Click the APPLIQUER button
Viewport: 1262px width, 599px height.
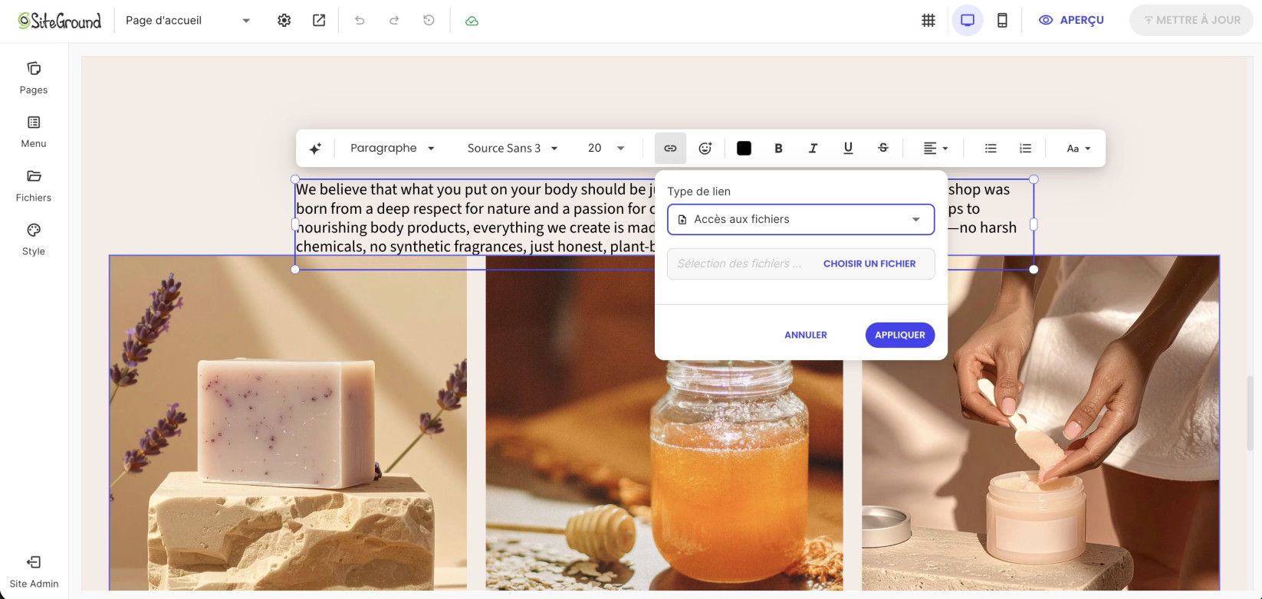click(900, 335)
